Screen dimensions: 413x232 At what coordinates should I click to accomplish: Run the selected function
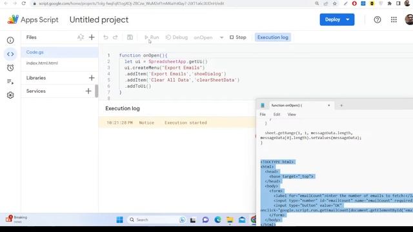point(152,37)
